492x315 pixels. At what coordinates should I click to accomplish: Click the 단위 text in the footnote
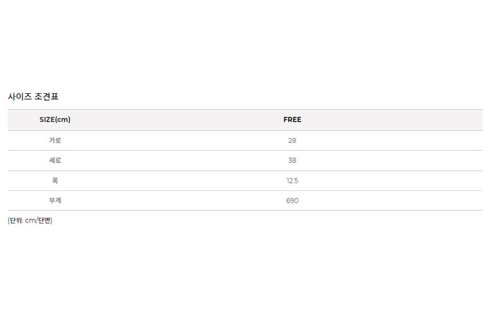(16, 220)
